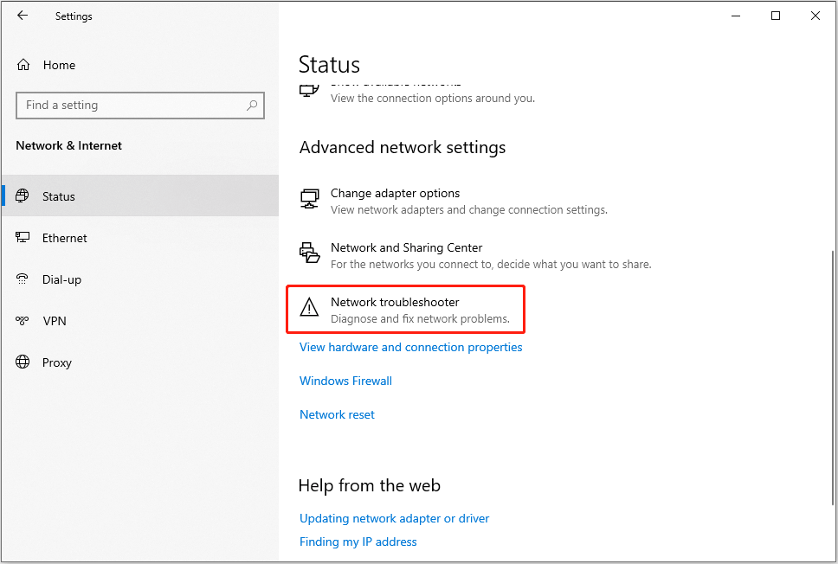838x564 pixels.
Task: Click the Proxy globe icon
Action: [x=23, y=362]
